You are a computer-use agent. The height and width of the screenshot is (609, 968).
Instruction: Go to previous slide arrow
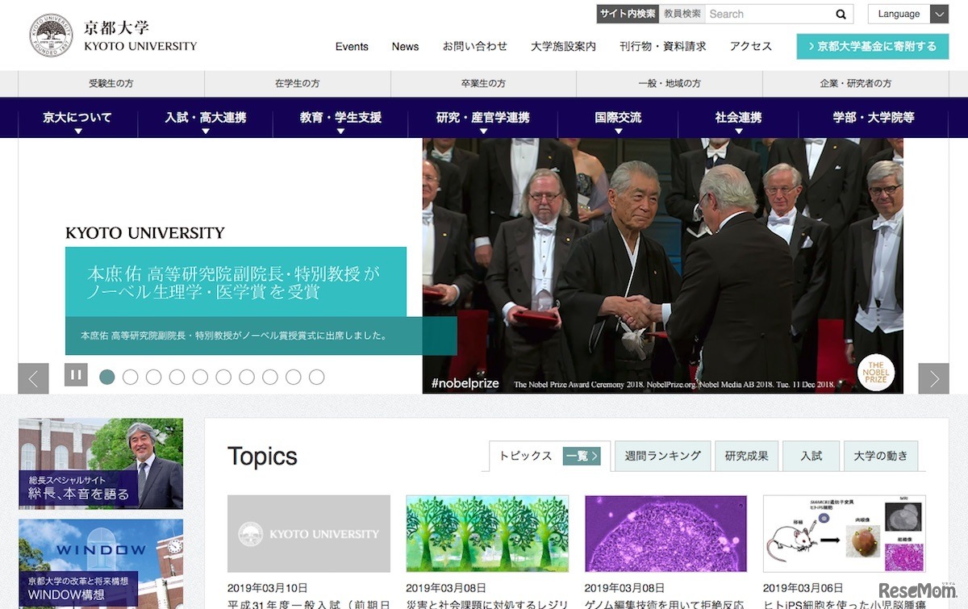(33, 378)
